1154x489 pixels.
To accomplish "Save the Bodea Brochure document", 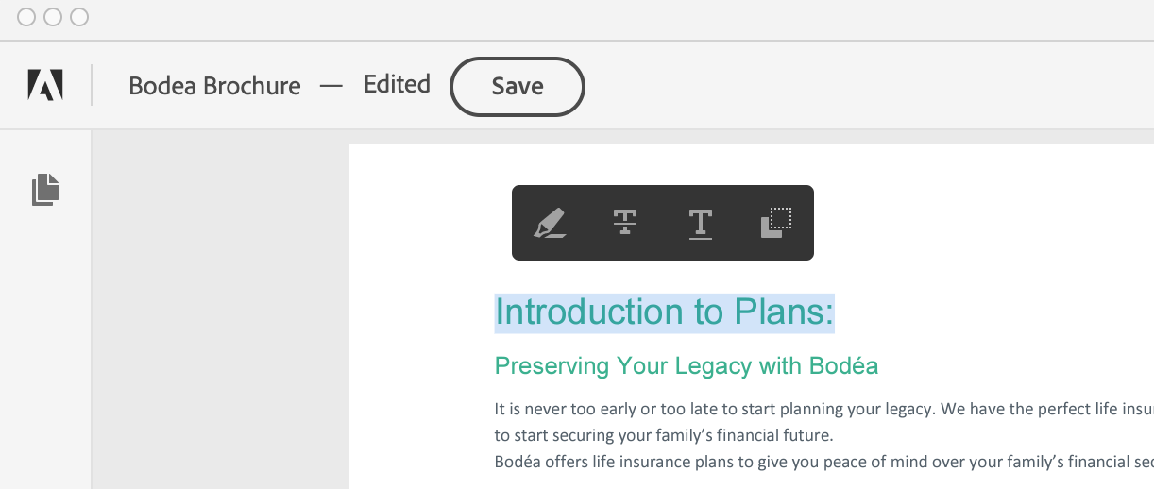I will [x=517, y=87].
